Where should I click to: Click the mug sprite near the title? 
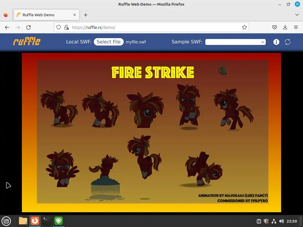(223, 70)
